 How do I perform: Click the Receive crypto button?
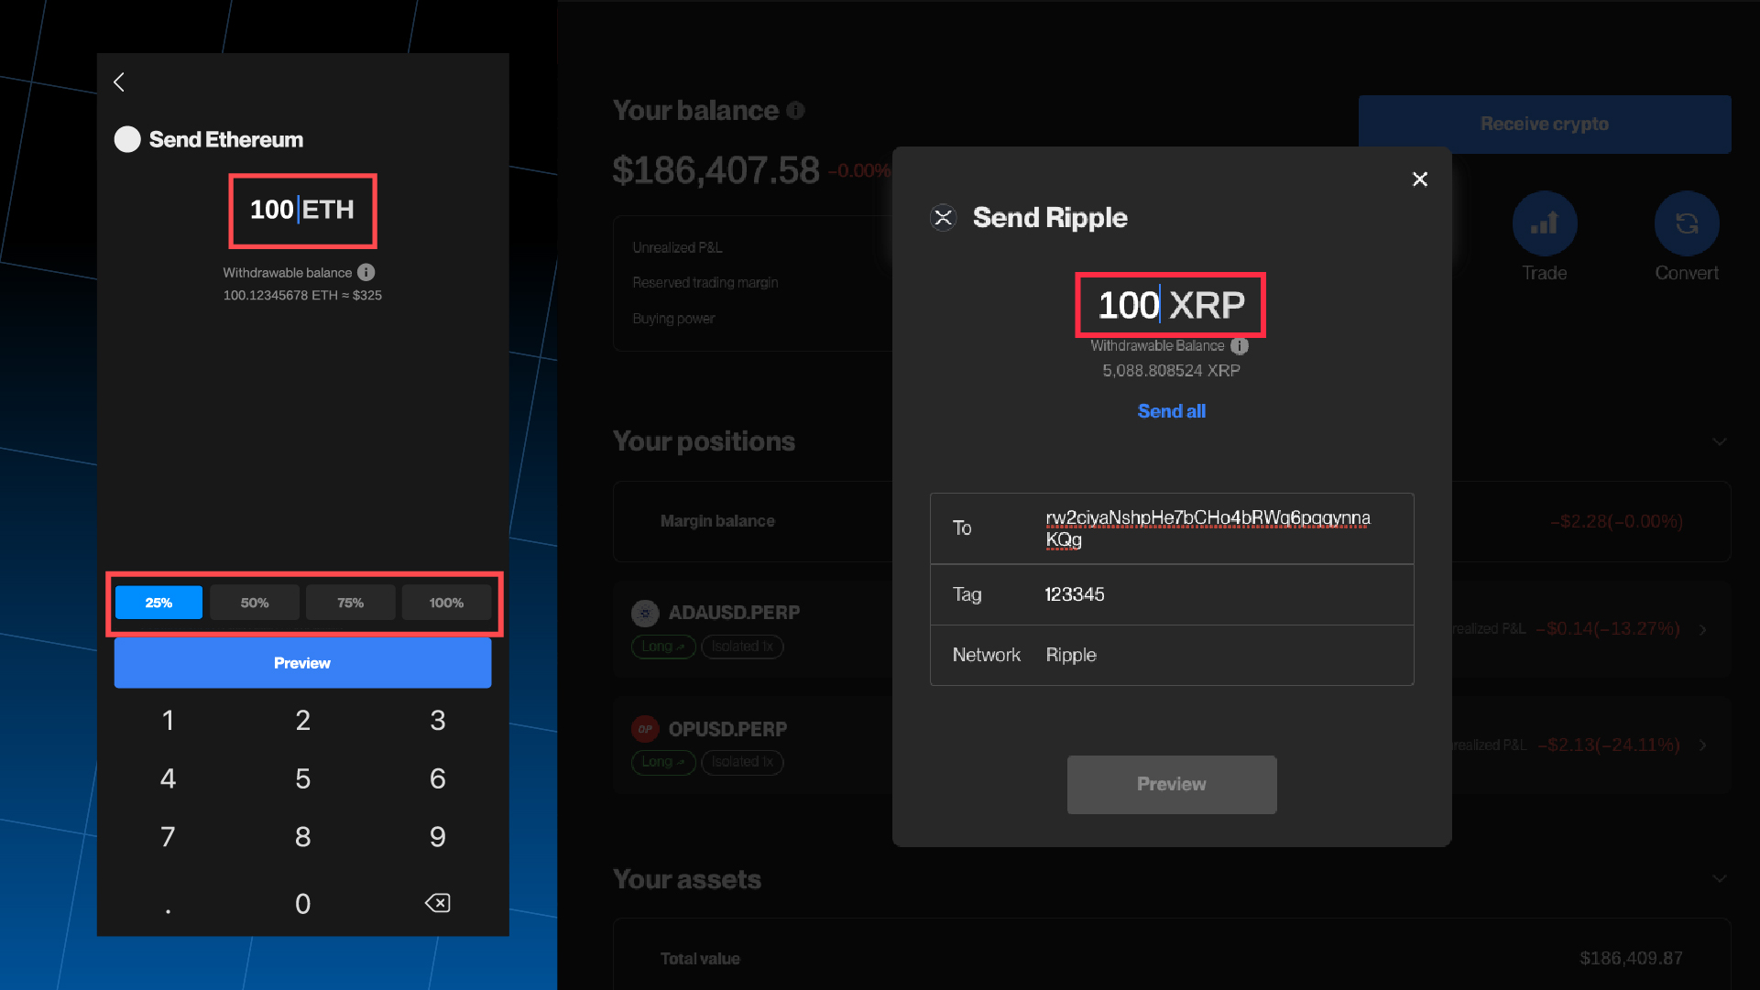(1544, 124)
